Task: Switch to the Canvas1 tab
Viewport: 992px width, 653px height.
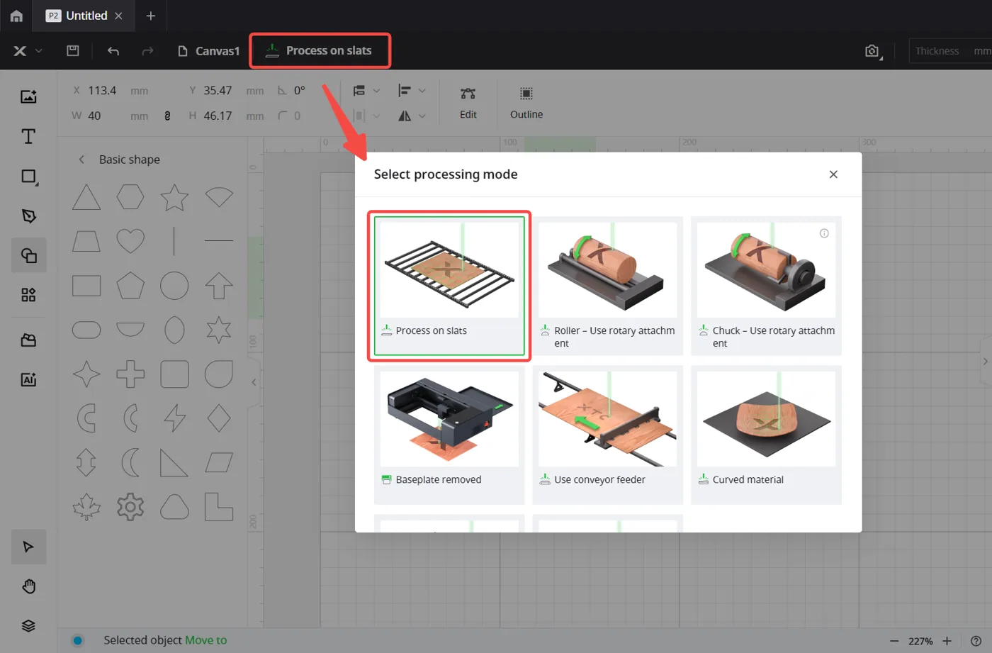Action: (208, 51)
